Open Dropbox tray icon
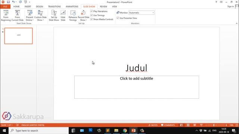The width and height of the screenshot is (239, 134). [201, 131]
